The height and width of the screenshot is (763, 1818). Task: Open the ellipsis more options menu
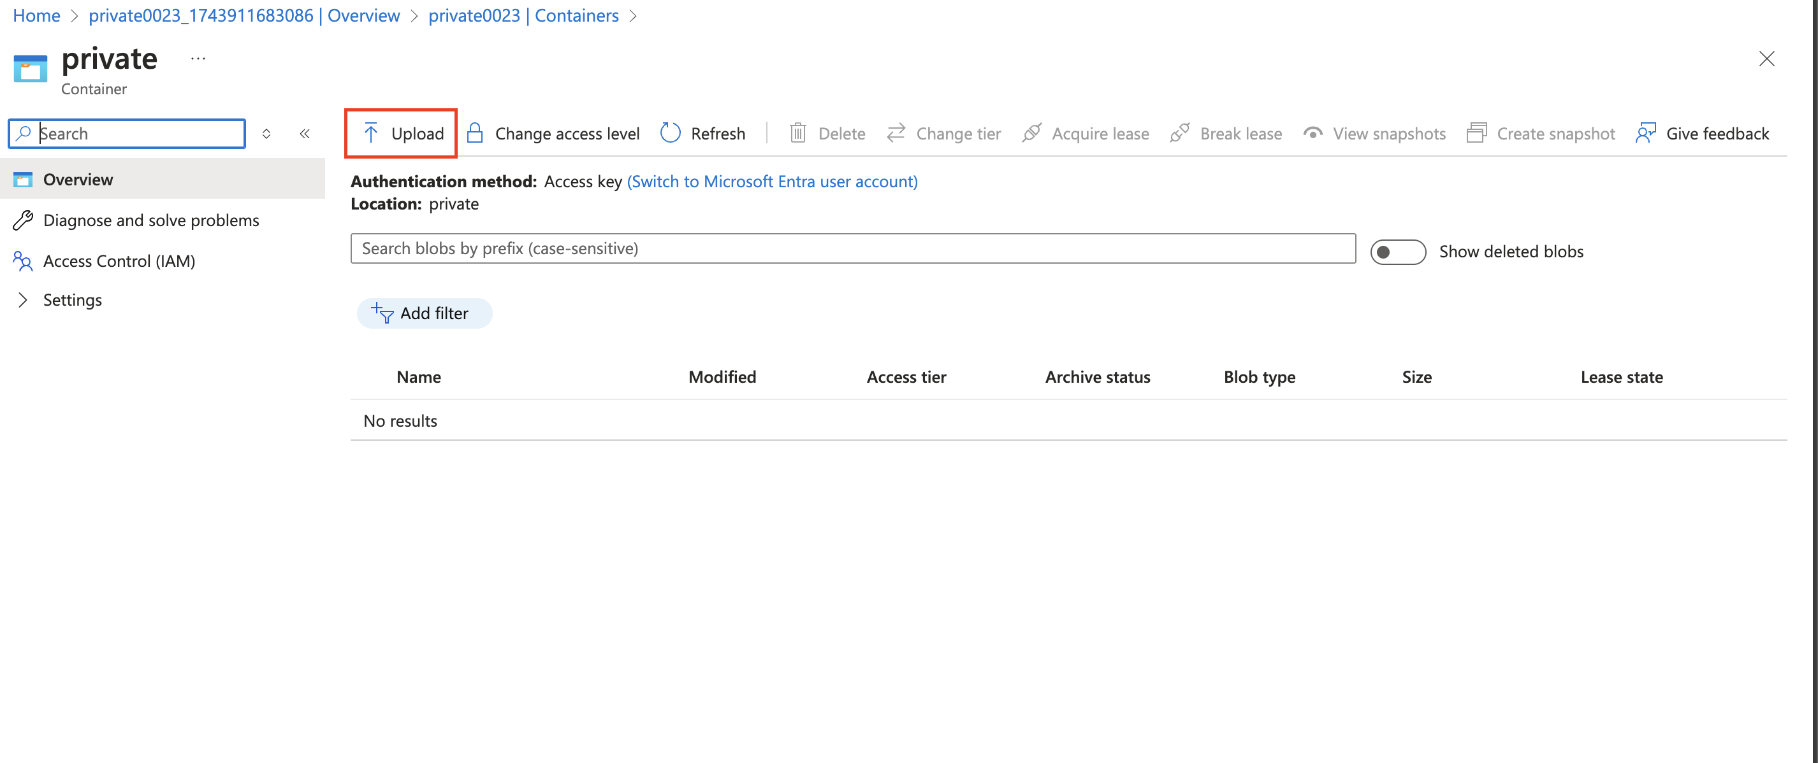coord(198,59)
